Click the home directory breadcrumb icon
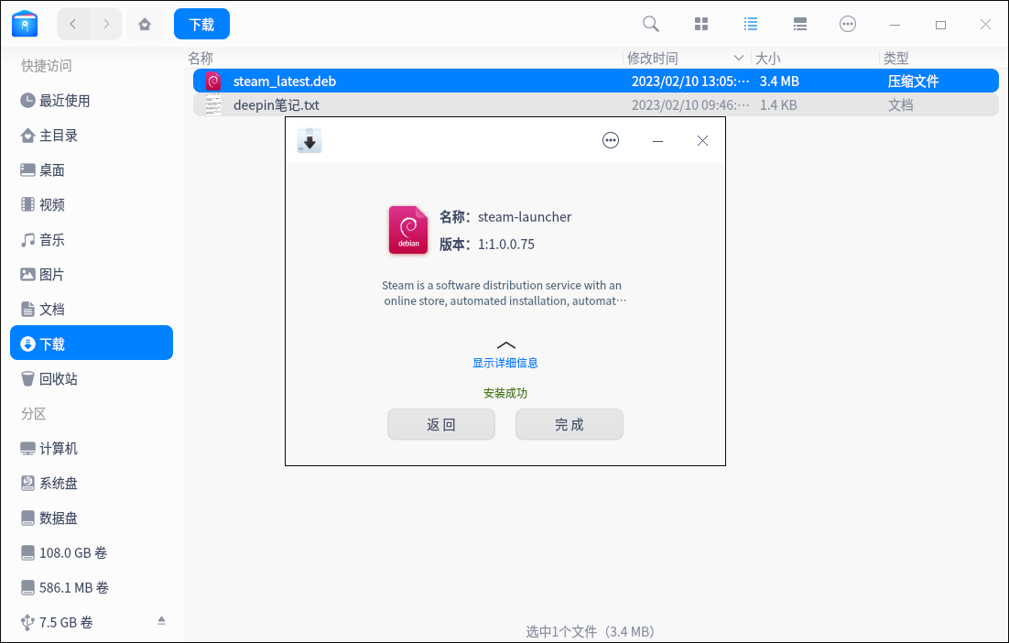 pos(145,25)
